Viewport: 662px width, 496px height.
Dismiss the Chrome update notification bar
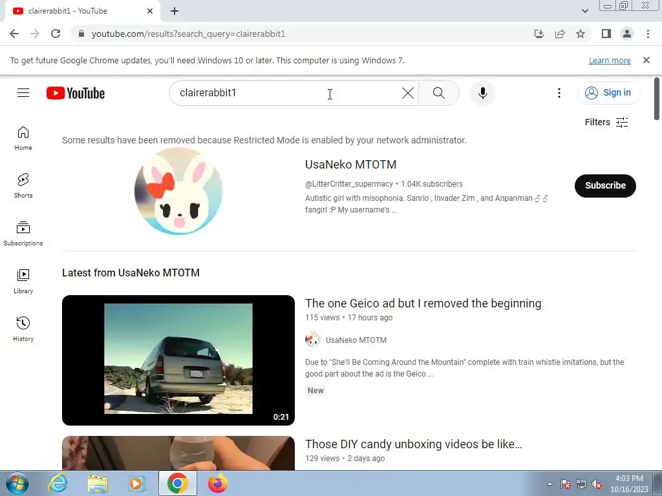646,60
